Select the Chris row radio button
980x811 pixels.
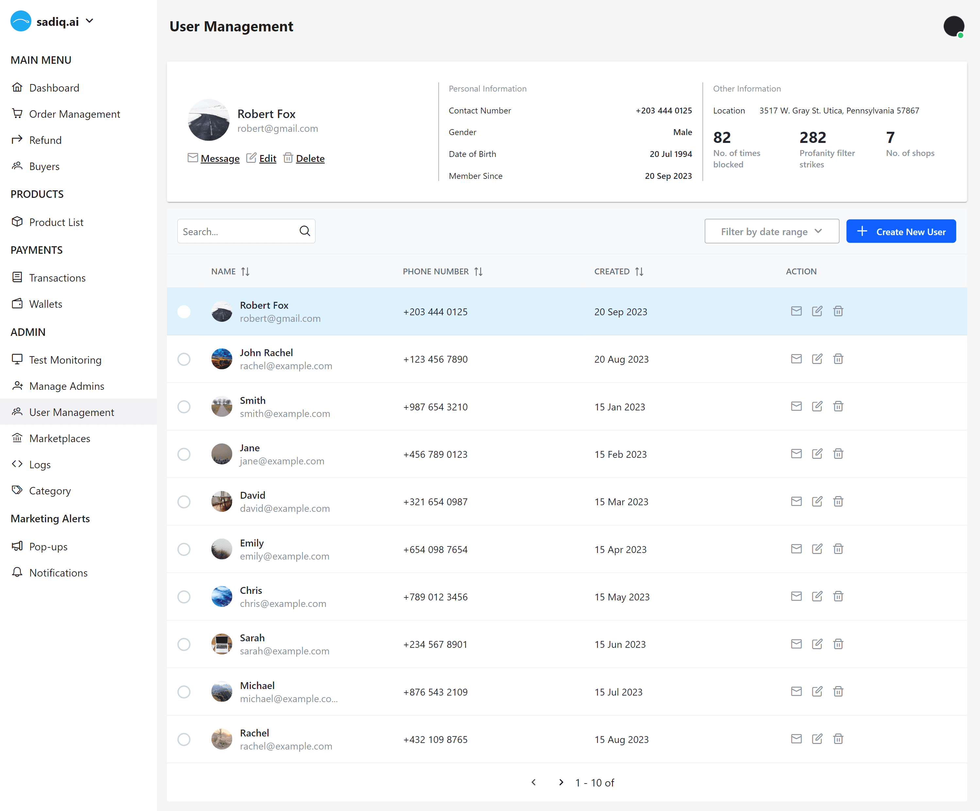[x=184, y=597]
